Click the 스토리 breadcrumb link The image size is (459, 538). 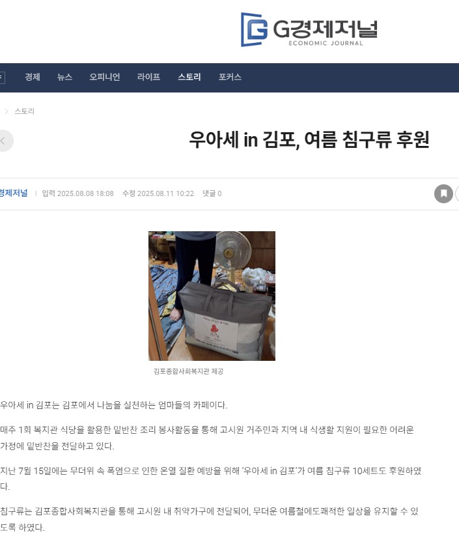[x=24, y=111]
